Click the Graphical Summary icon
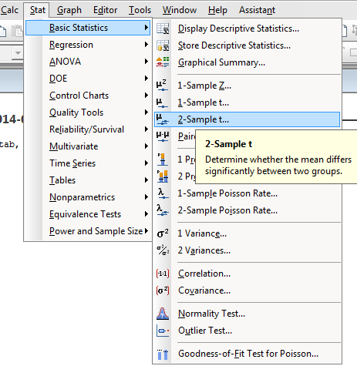Viewport: 357px width, 366px height. click(x=163, y=62)
